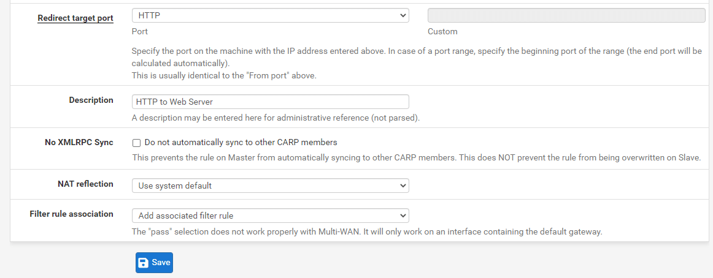Screen dimensions: 713x278
Task: Click the Description label
Action: click(91, 100)
